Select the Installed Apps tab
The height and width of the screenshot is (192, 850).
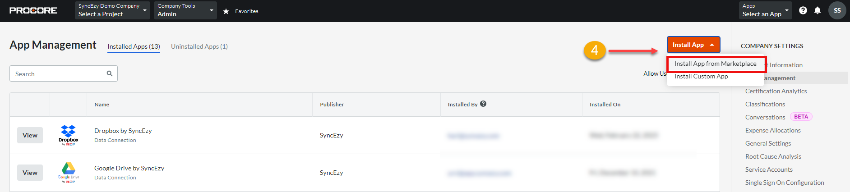(134, 46)
